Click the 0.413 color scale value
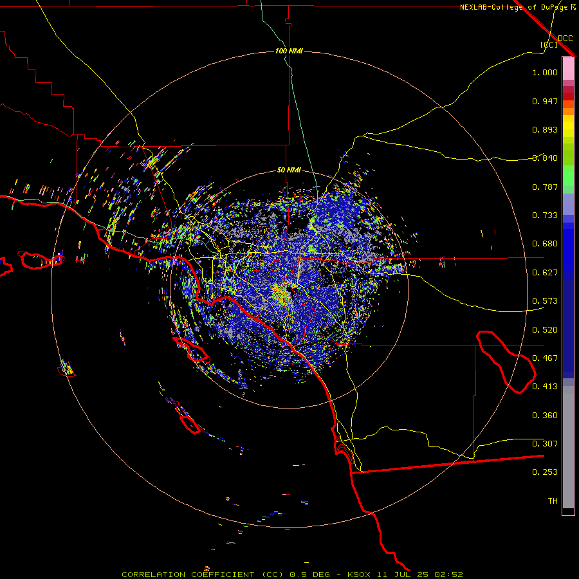Image resolution: width=579 pixels, height=579 pixels. pos(545,387)
